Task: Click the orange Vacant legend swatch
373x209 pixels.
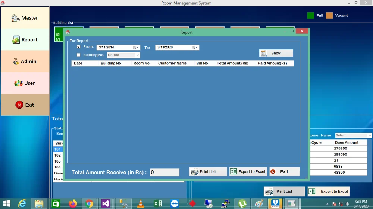Action: 329,16
